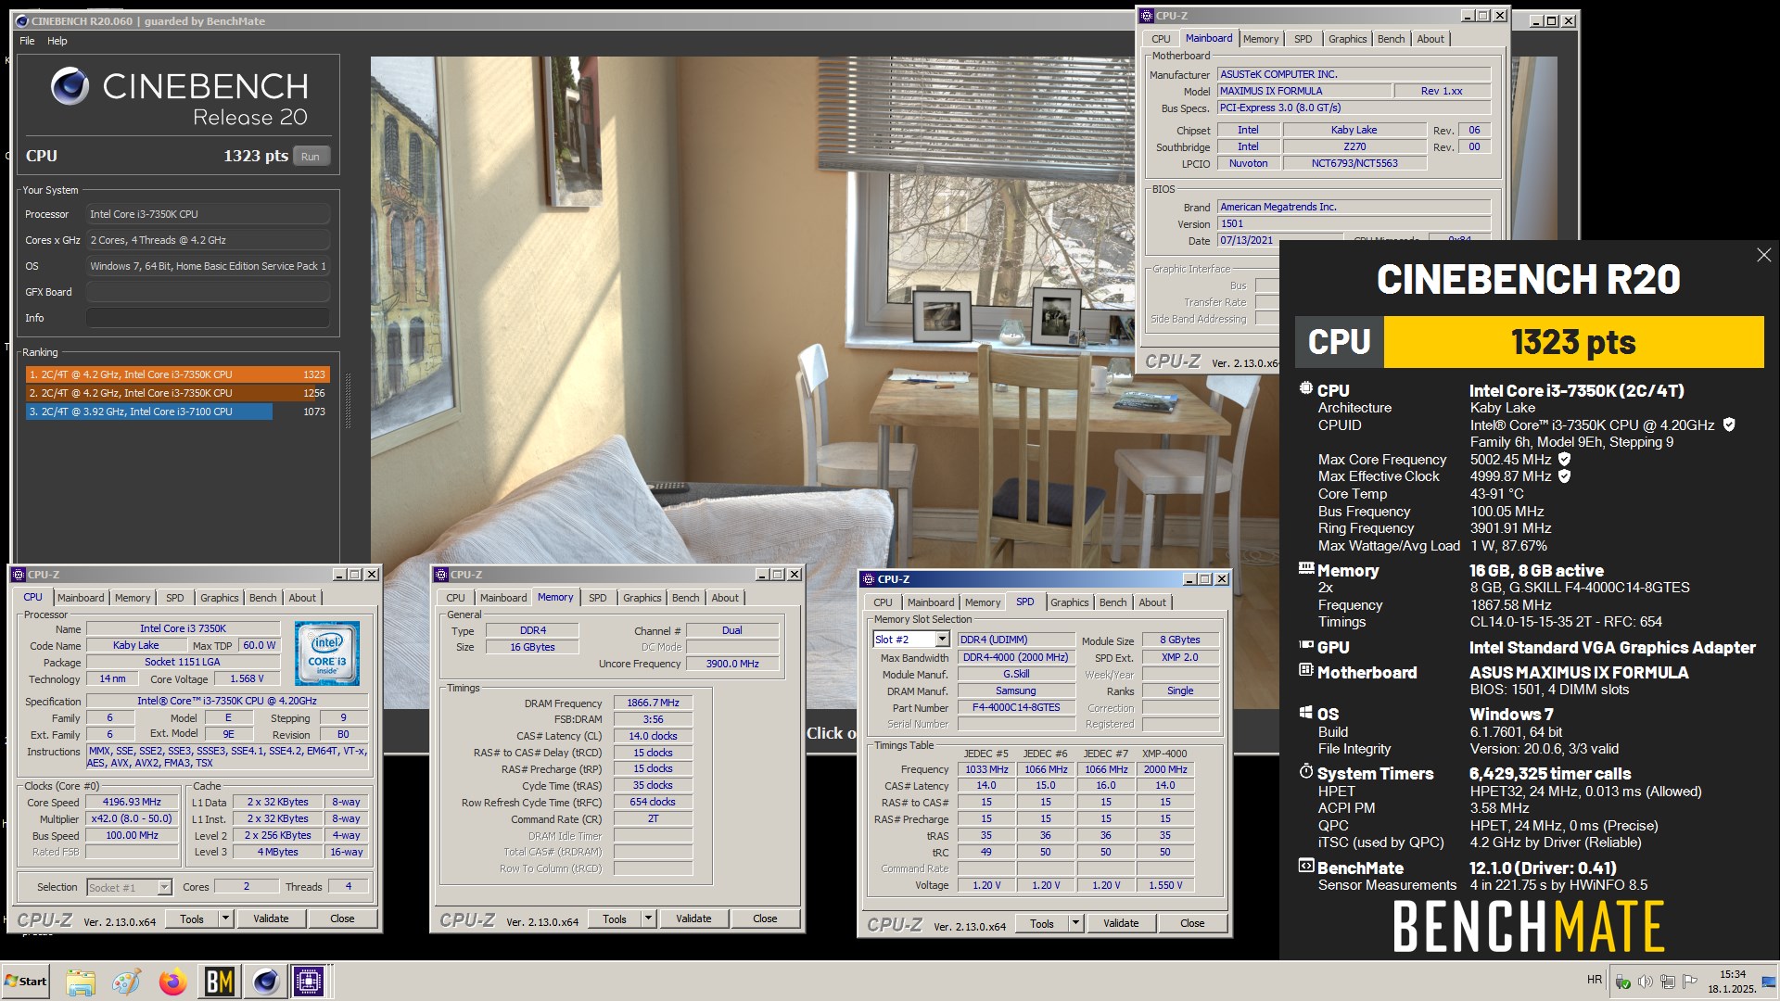
Task: Click Tools button in CPU-Z SPD window
Action: pos(1042,923)
